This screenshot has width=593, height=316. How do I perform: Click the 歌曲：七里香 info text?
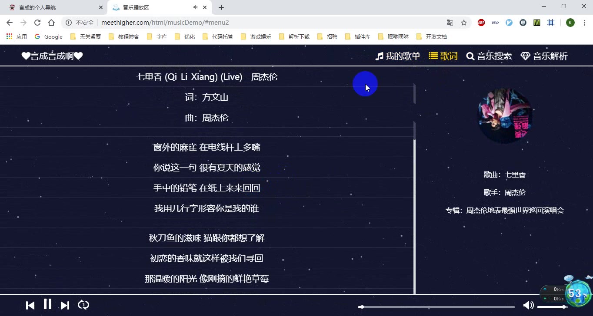(505, 175)
